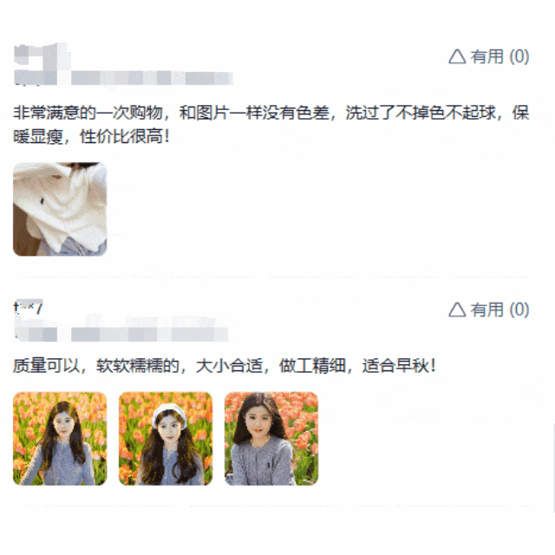Click the 有用 label beside the first review
This screenshot has height=555, width=555.
click(x=486, y=56)
